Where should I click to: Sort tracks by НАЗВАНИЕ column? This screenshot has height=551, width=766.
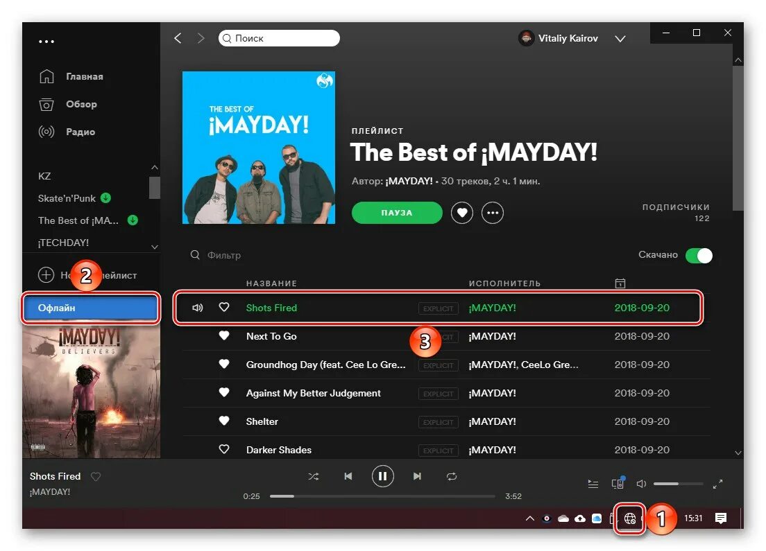tap(271, 283)
